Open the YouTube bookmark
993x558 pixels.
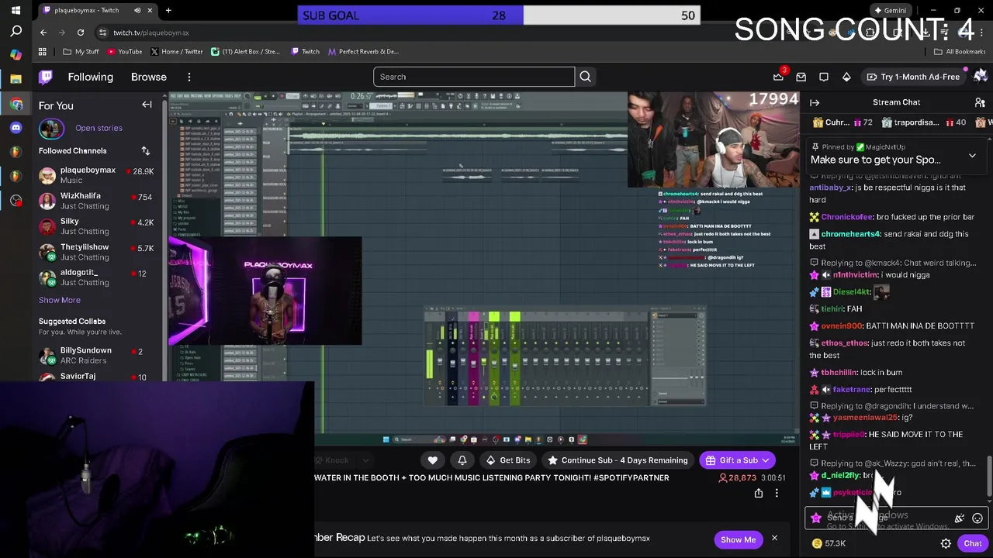[125, 52]
